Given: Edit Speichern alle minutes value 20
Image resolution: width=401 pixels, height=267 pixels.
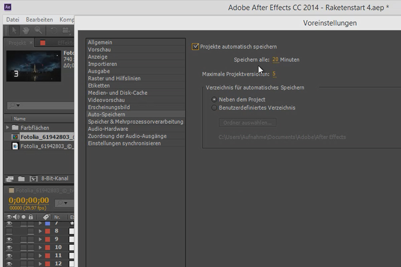Looking at the screenshot, I should (275, 60).
